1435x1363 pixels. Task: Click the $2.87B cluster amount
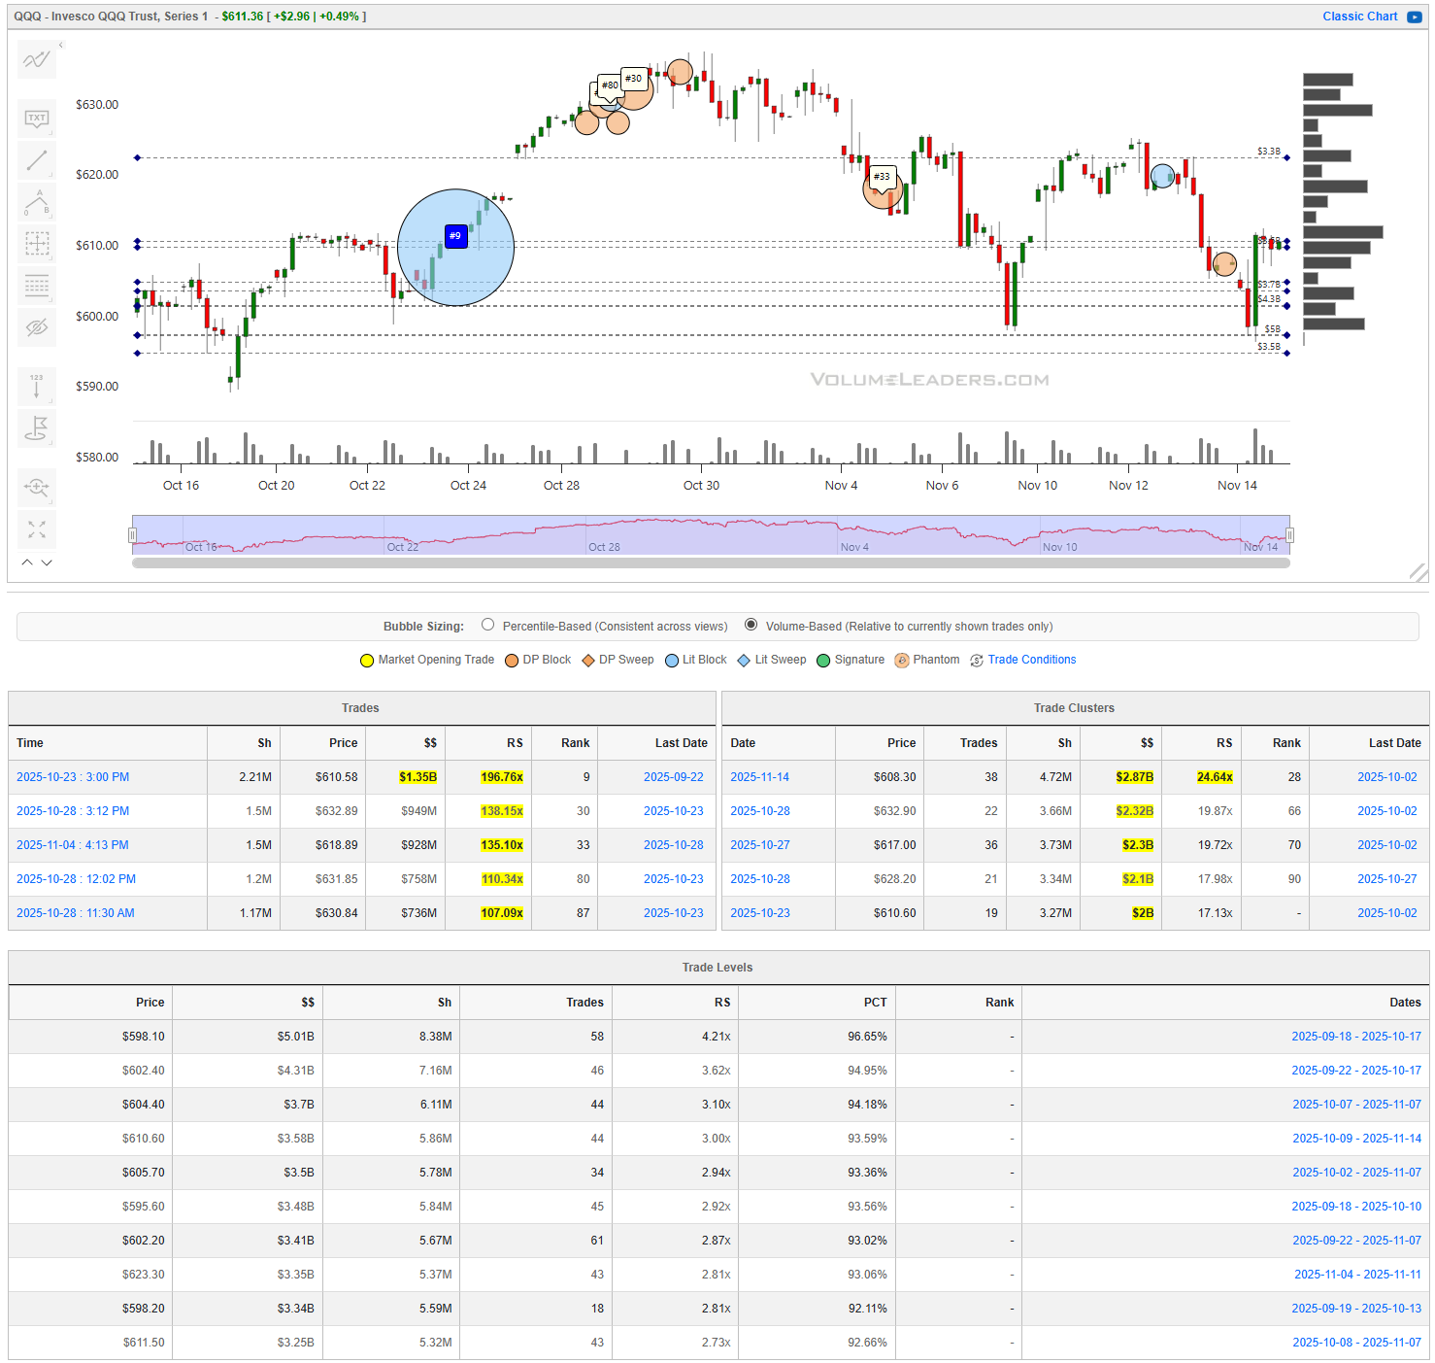1134,777
